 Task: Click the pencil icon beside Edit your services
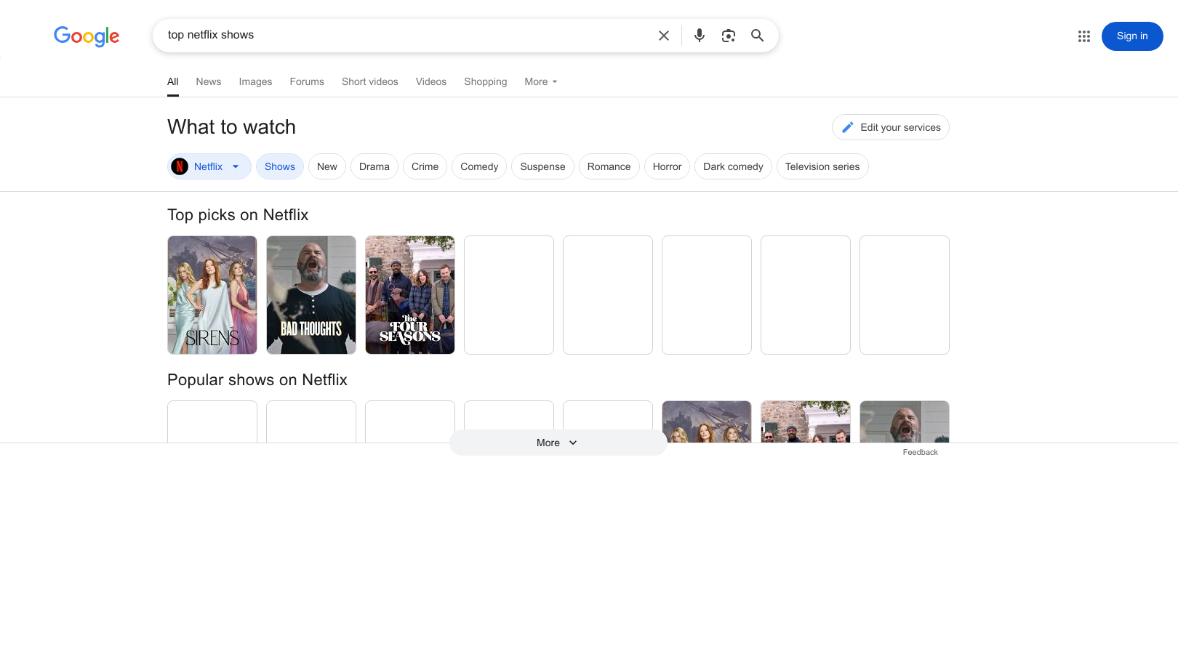tap(848, 127)
